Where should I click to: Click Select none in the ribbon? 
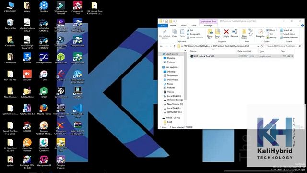coord(287,34)
